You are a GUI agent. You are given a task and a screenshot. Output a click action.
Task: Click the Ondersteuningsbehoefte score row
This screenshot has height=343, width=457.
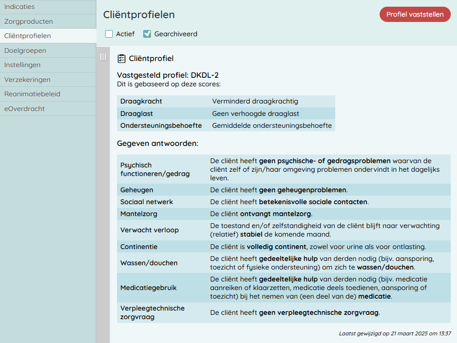pyautogui.click(x=226, y=125)
